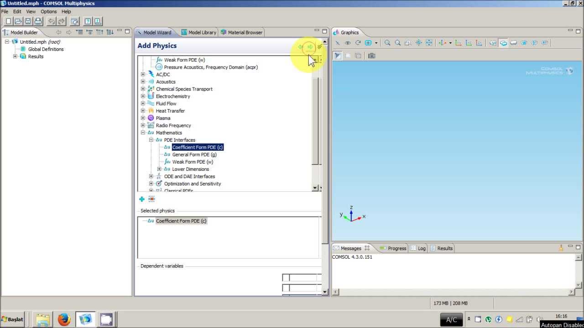Toggle the select objects arrow icon in Graphics
584x328 pixels.
point(338,43)
